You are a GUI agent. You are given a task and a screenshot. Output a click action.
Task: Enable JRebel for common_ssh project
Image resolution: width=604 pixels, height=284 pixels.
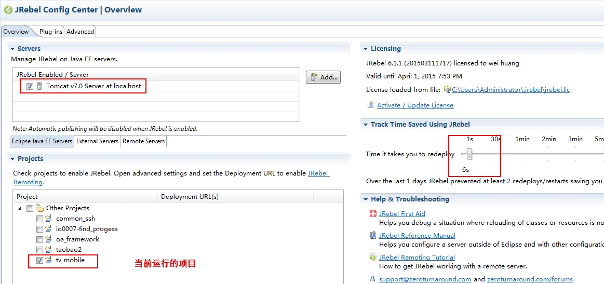(x=40, y=219)
